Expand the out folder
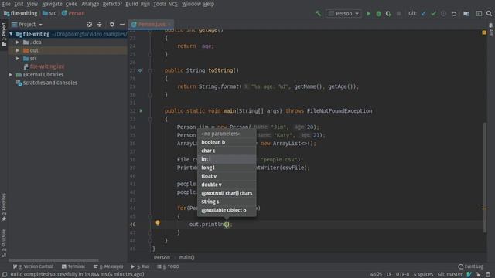The width and height of the screenshot is (495, 278). 18,50
